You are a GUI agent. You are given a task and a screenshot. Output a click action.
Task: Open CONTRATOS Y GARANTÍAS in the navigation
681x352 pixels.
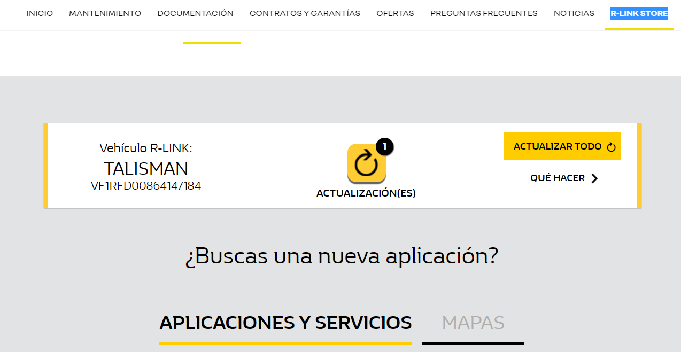(305, 13)
